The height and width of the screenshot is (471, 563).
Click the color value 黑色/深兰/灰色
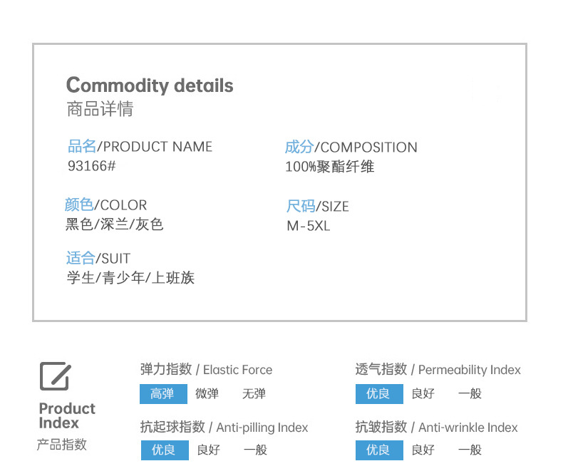click(115, 224)
